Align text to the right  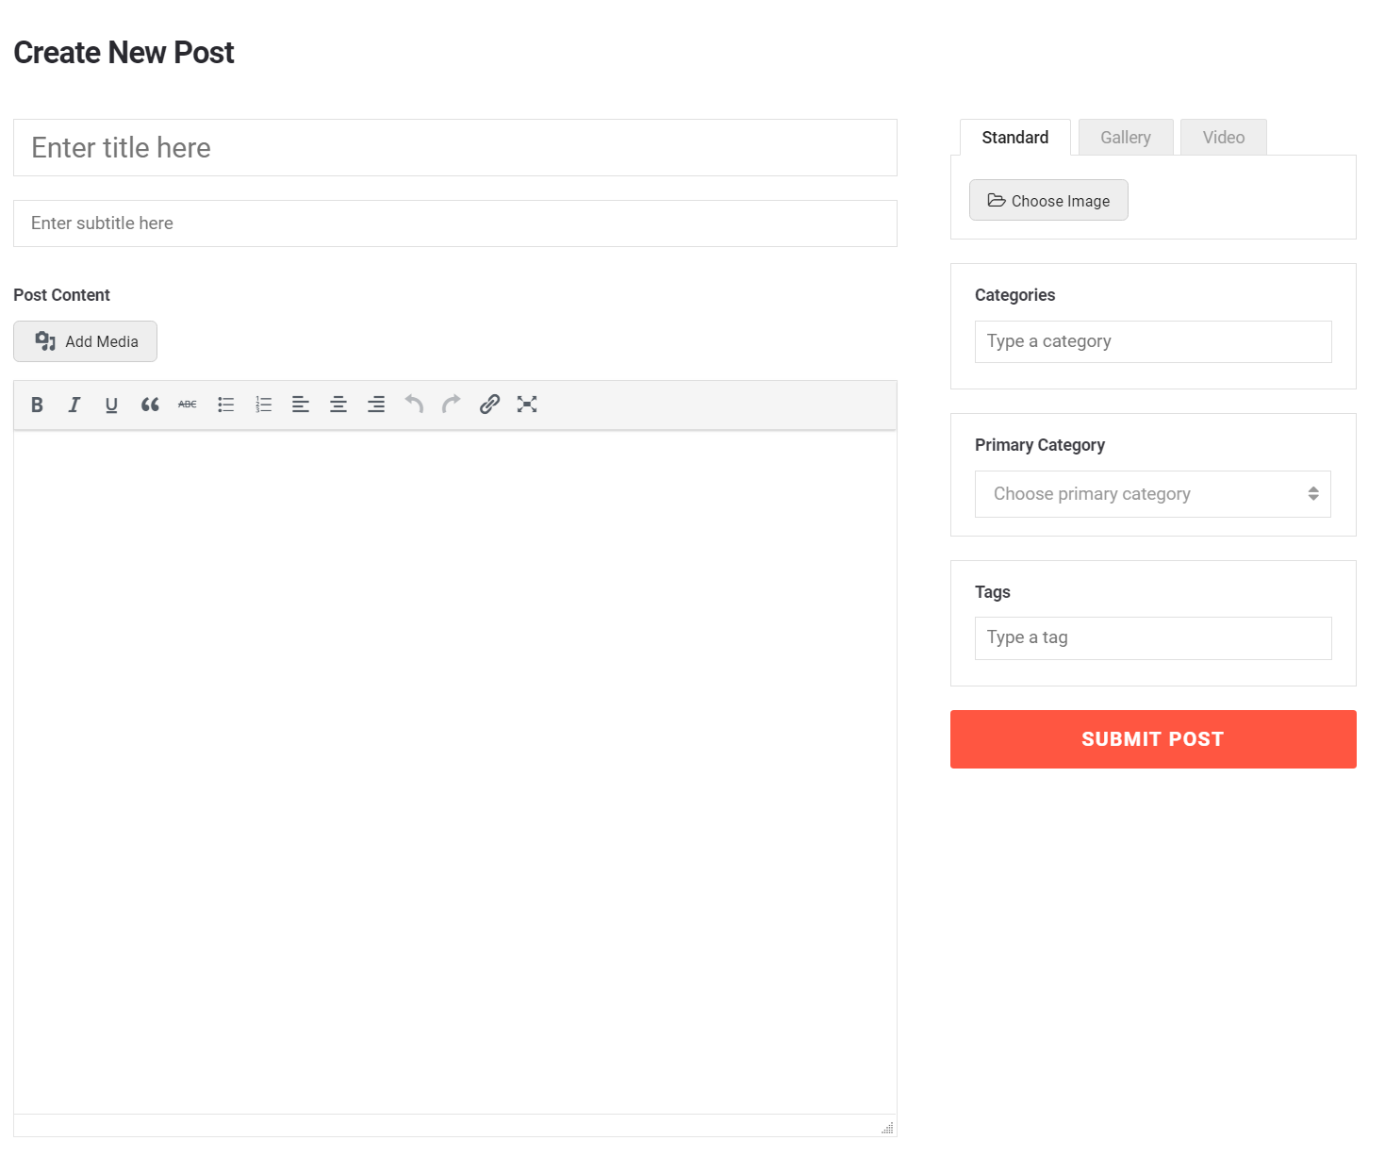376,405
